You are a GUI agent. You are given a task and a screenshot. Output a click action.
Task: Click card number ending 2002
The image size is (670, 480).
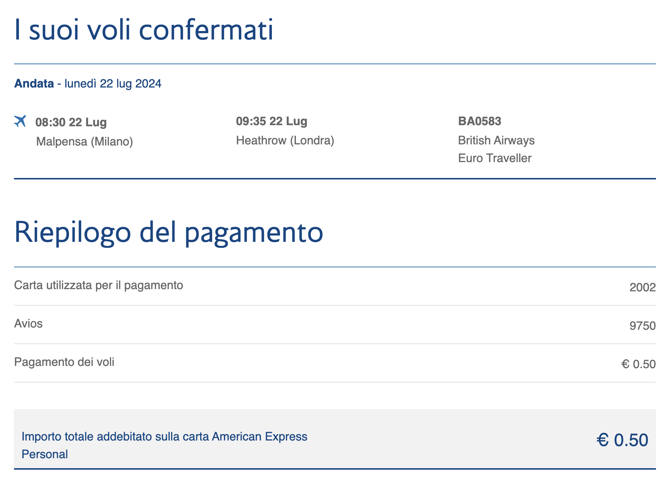tap(642, 287)
